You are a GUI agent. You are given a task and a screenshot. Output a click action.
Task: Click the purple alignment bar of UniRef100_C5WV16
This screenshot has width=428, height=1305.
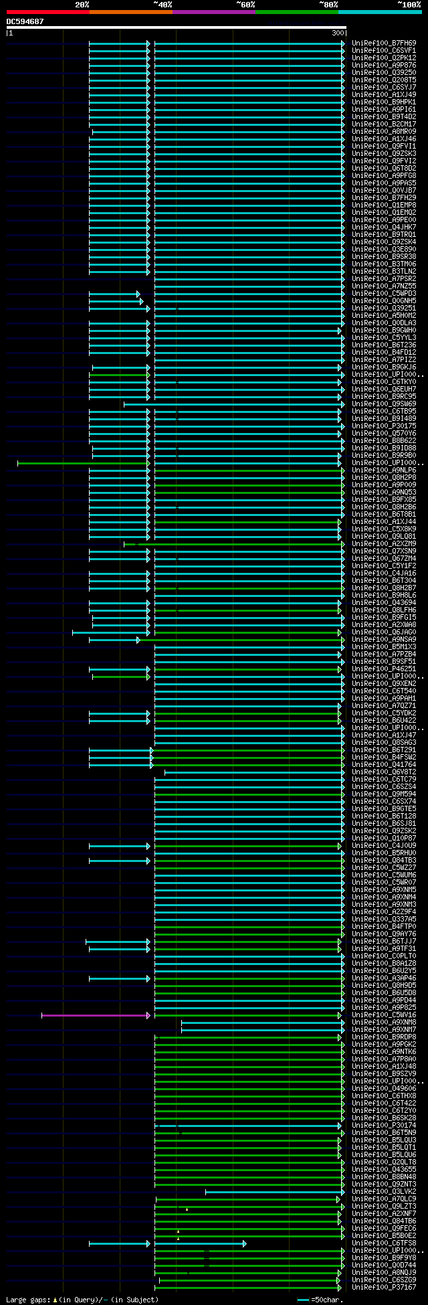(x=96, y=1015)
